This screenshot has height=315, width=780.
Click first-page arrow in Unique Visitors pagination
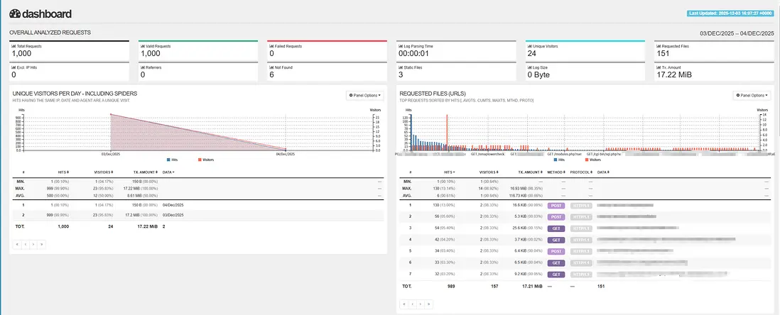(x=18, y=243)
